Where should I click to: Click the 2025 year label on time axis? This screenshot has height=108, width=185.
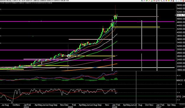70,107
